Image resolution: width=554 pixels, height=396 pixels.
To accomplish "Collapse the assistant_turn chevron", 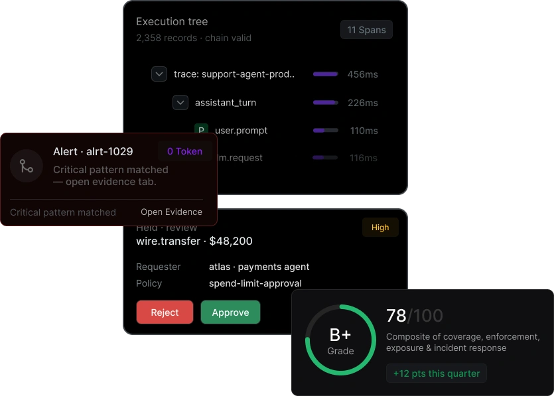I will pyautogui.click(x=180, y=102).
